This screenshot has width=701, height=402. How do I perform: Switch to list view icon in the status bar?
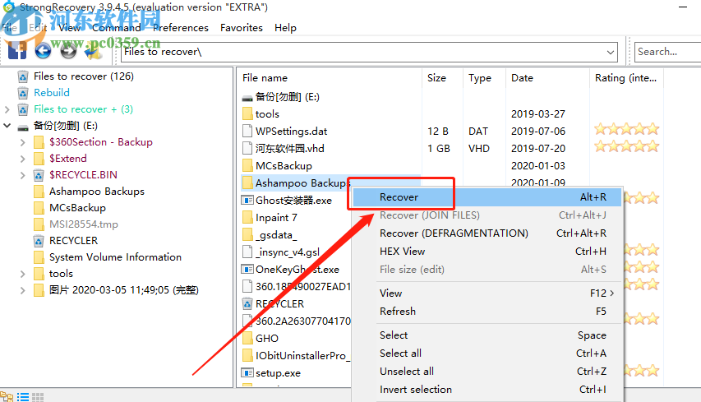pyautogui.click(x=23, y=396)
